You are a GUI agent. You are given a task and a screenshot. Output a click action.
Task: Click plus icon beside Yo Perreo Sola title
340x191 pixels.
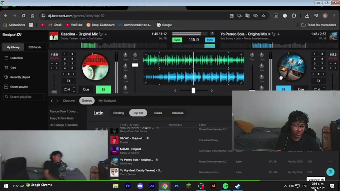point(279,34)
